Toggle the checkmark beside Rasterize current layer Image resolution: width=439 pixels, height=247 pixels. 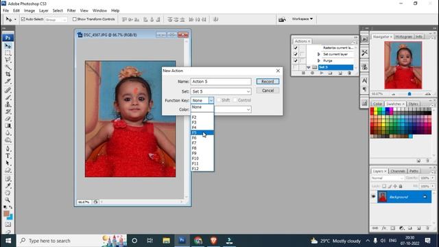(x=296, y=47)
